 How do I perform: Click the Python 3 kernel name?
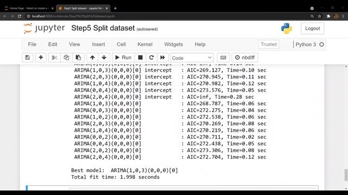(306, 44)
